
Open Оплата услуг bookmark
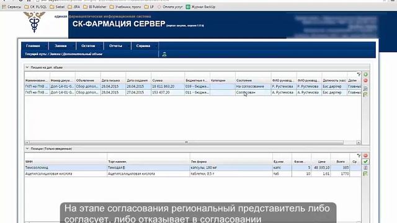click(x=170, y=7)
